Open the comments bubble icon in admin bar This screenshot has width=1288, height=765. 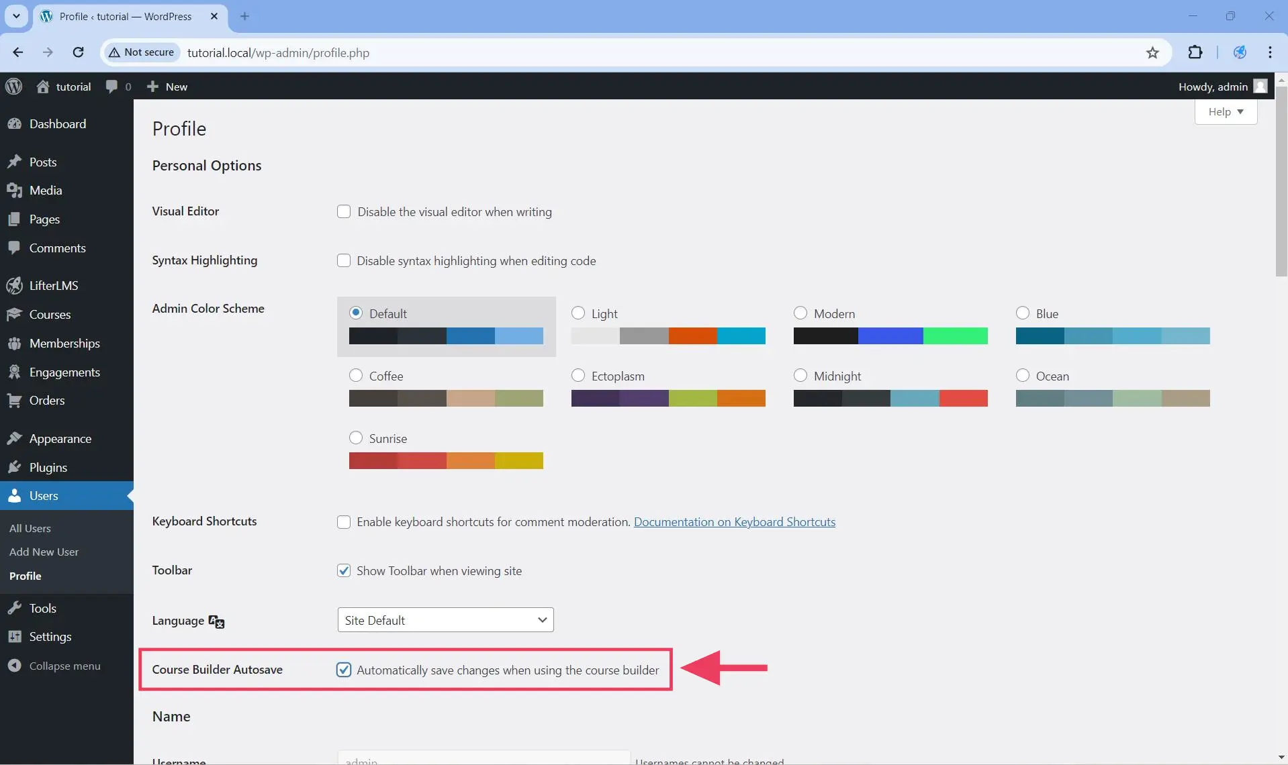pos(111,87)
